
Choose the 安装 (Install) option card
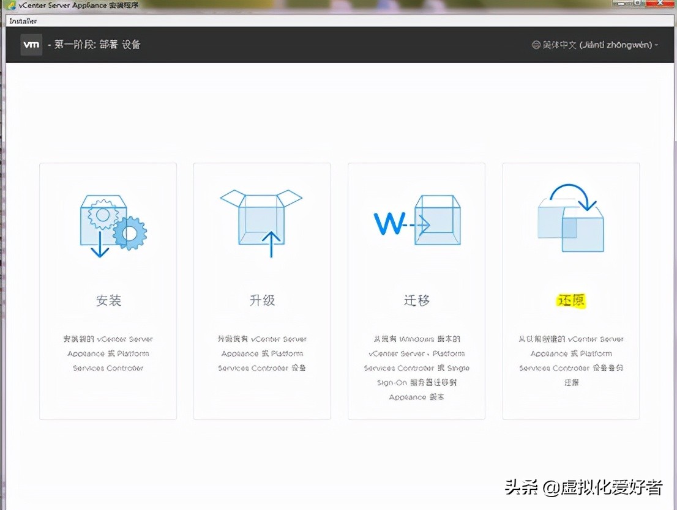click(108, 290)
